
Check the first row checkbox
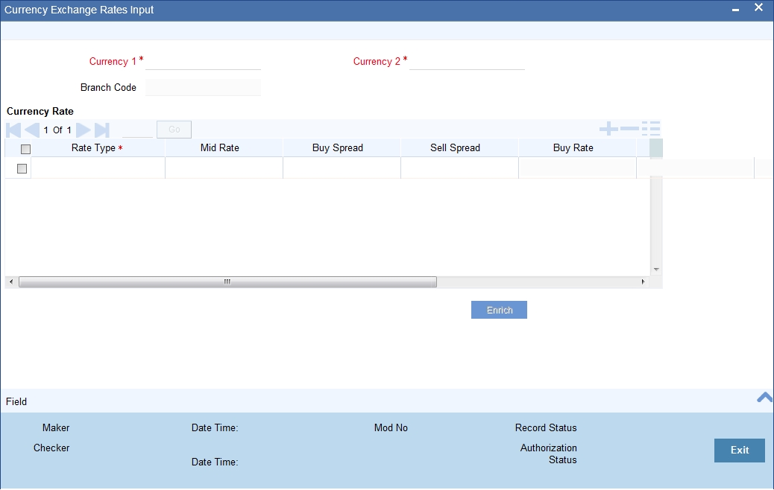pos(22,168)
